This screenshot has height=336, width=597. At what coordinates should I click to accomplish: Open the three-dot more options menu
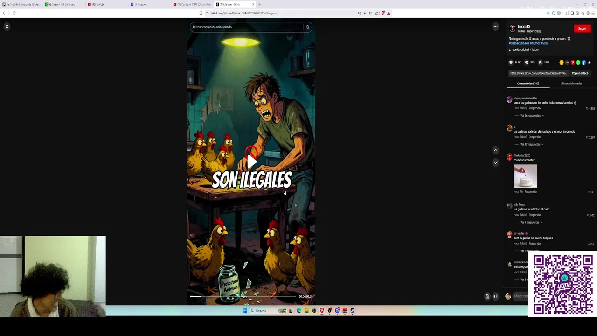(495, 27)
